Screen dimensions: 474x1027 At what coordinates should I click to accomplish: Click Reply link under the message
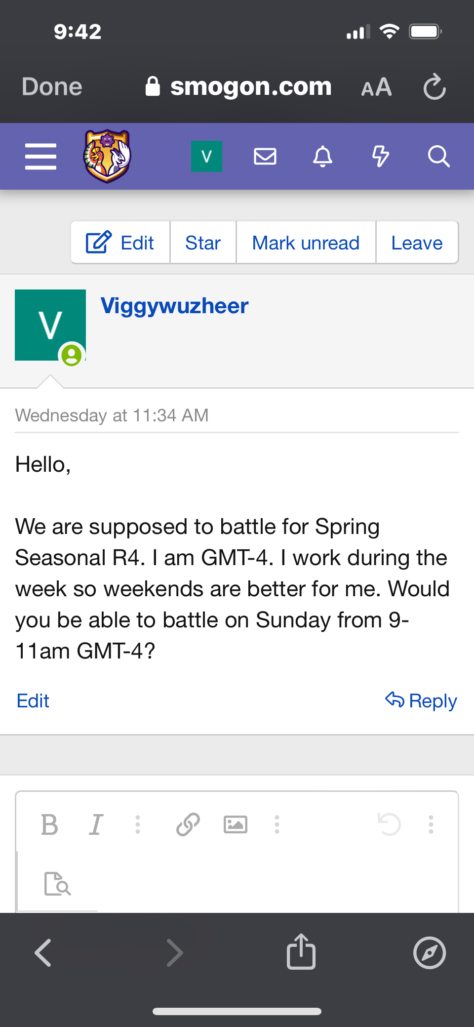421,700
